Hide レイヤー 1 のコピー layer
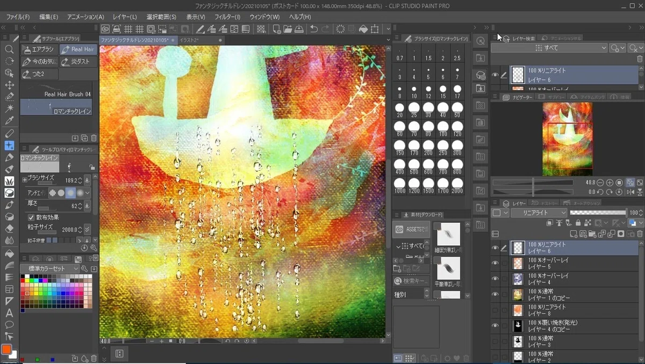This screenshot has height=364, width=645. point(495,294)
